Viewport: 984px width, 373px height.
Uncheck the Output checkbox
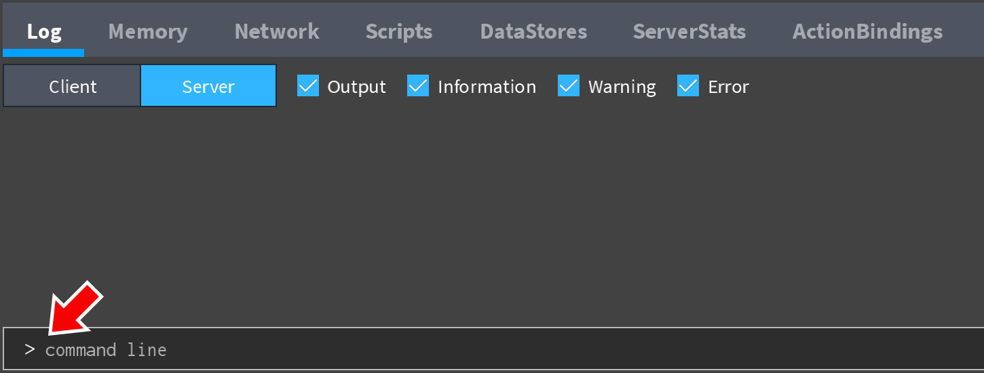tap(308, 86)
